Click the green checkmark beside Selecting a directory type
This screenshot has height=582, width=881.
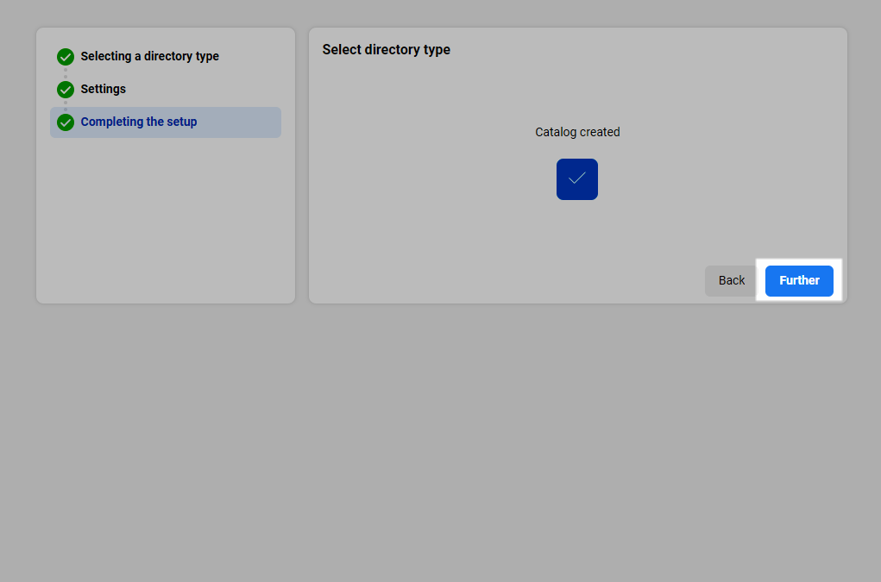[66, 57]
